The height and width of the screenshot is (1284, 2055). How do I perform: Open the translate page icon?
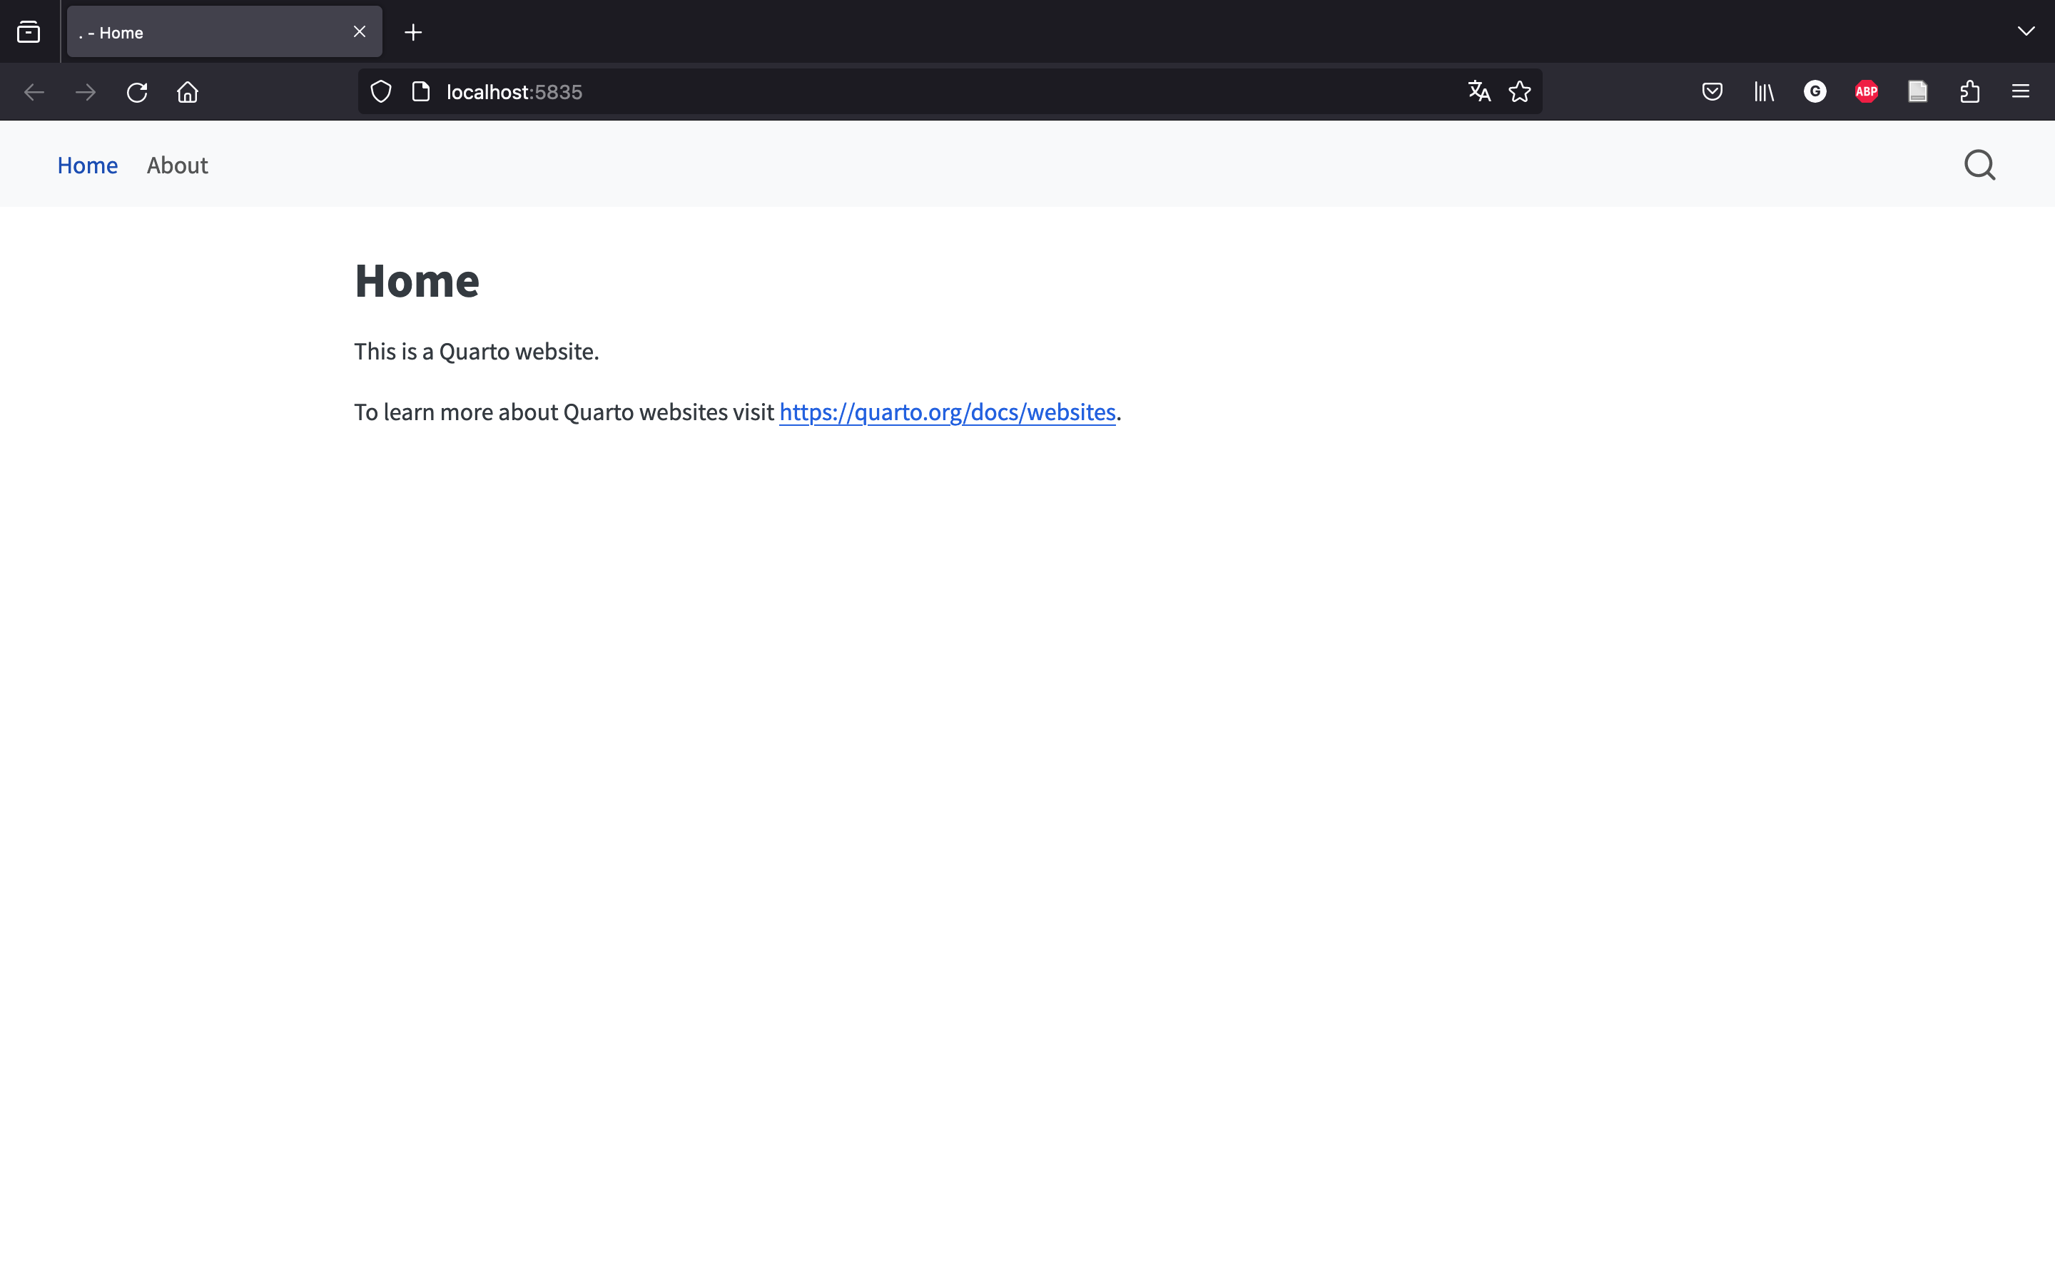coord(1479,92)
